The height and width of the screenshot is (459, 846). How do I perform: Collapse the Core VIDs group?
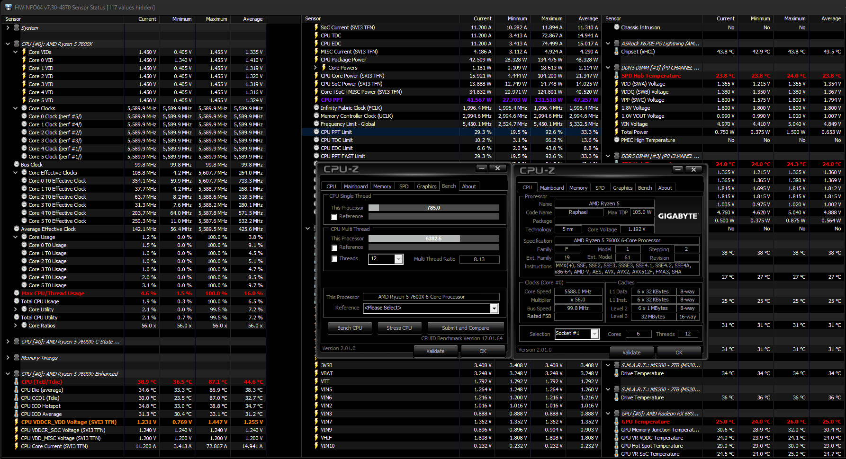[x=16, y=52]
